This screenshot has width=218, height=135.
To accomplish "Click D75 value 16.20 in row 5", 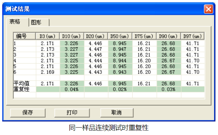I will [x=144, y=66].
